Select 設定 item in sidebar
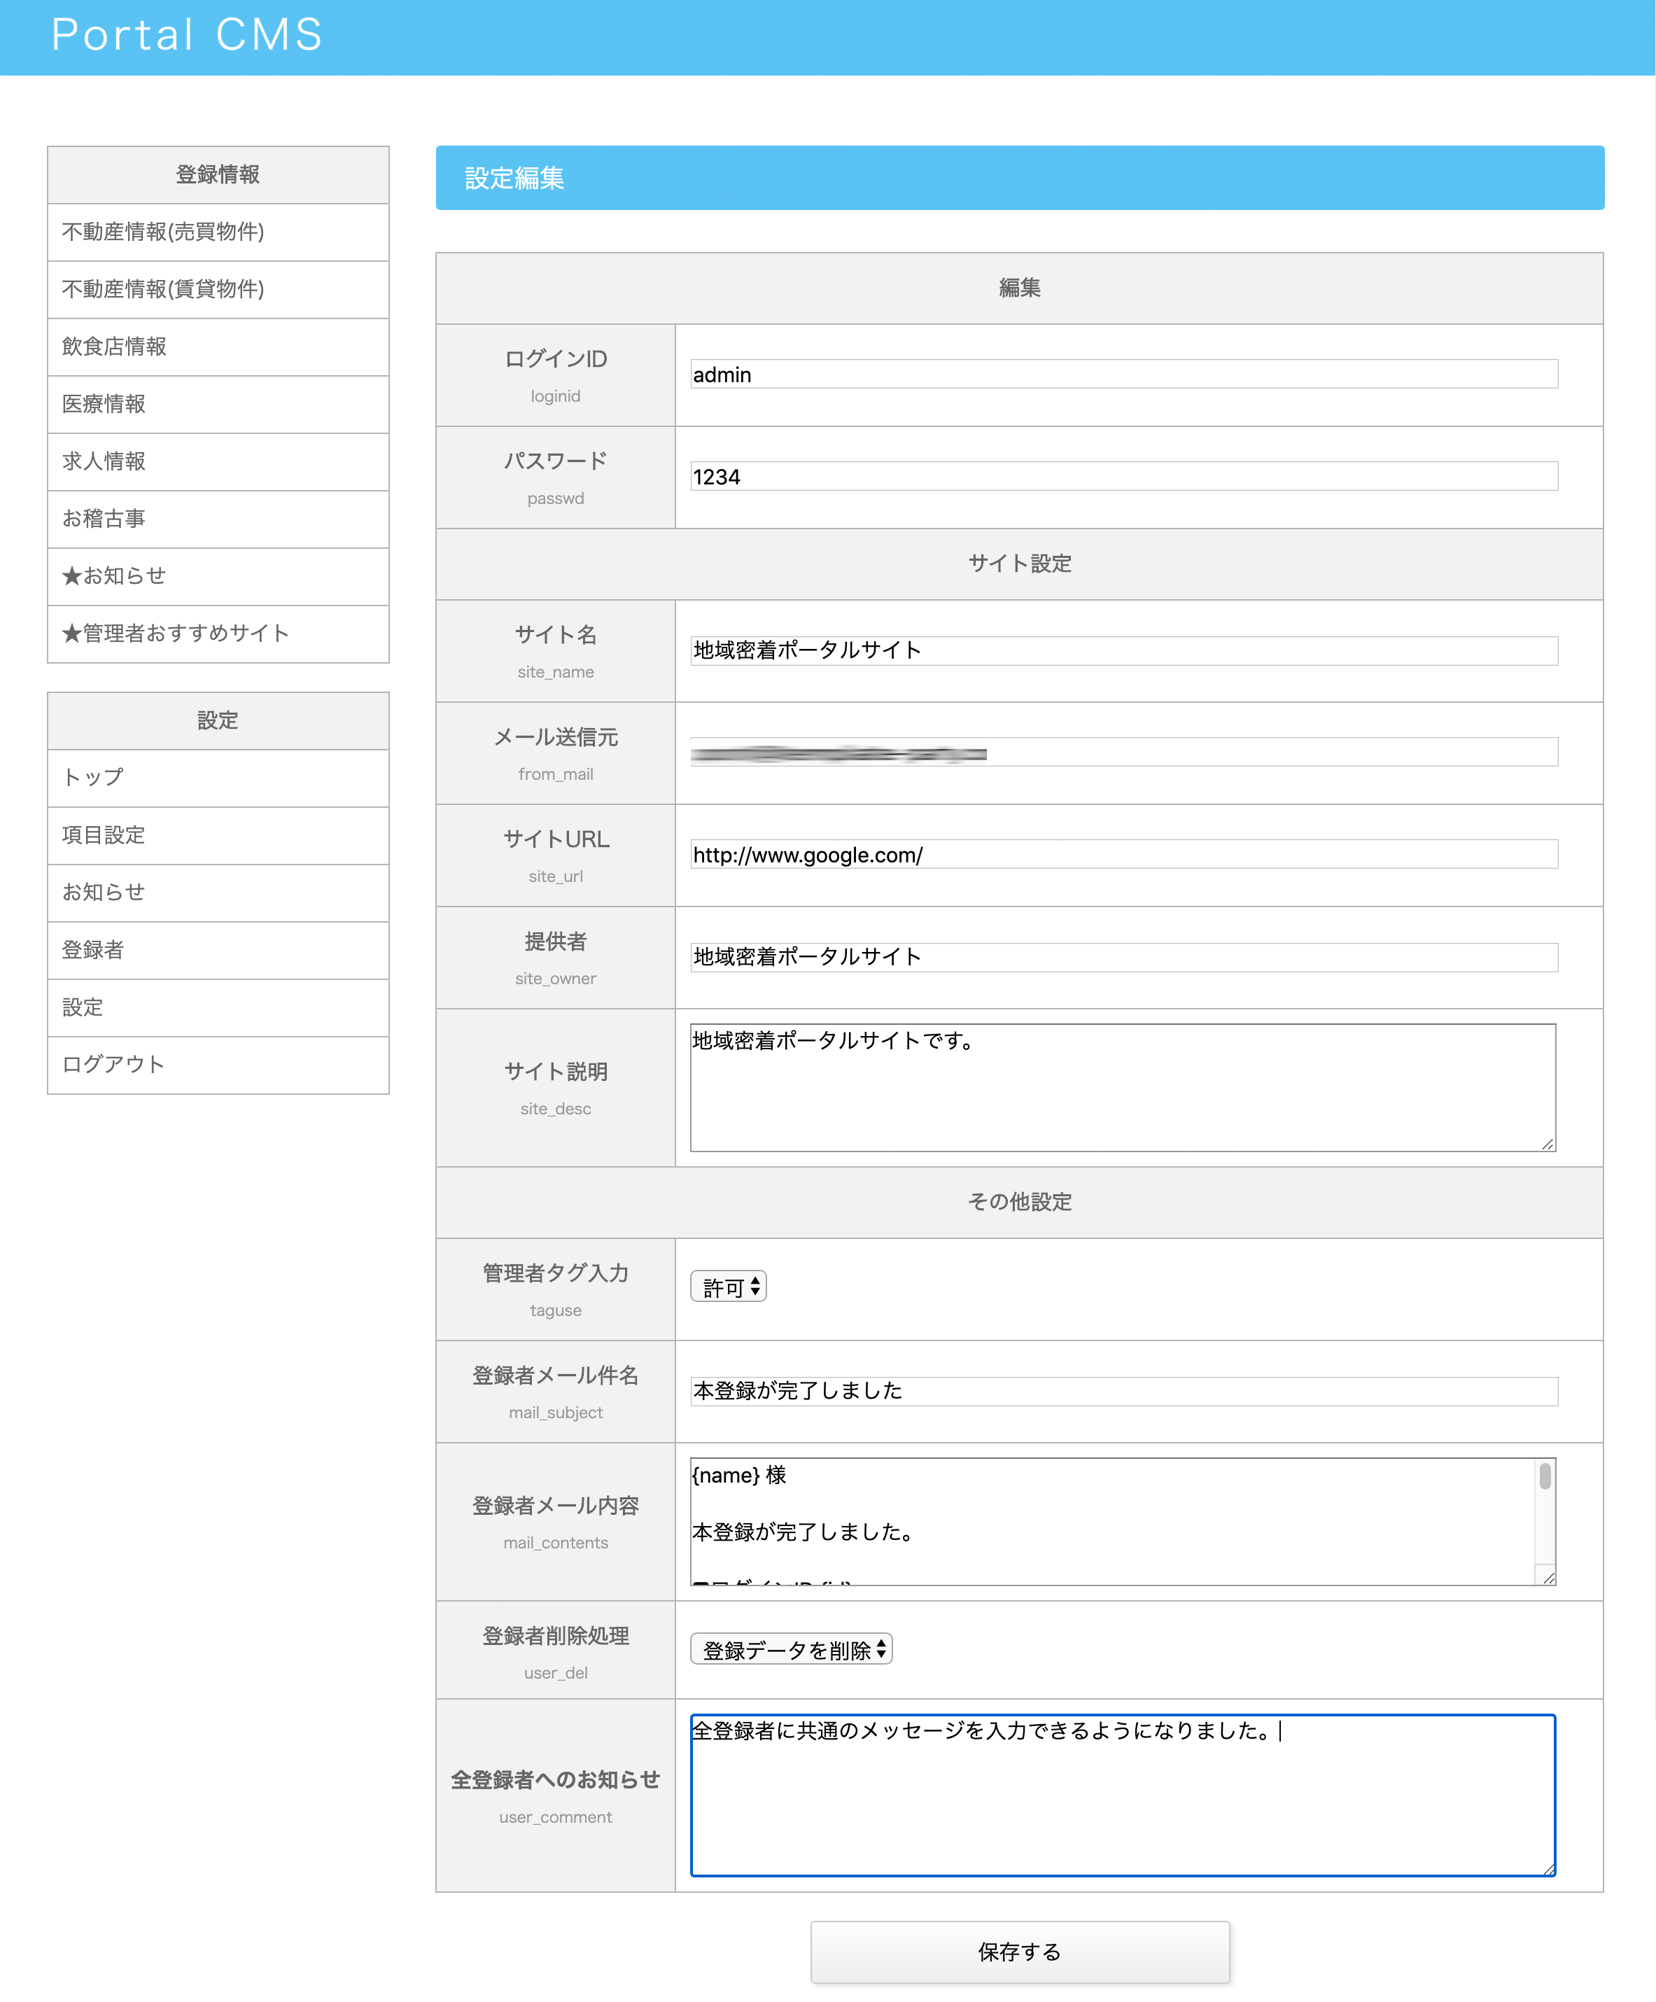 (x=218, y=1008)
